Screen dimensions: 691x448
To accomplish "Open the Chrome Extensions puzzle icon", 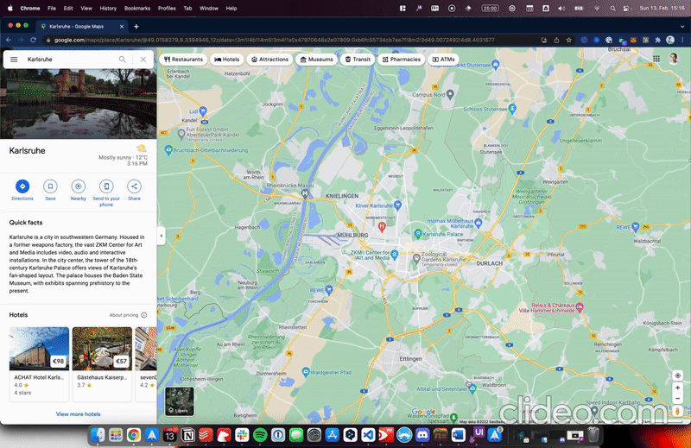I will pos(658,40).
